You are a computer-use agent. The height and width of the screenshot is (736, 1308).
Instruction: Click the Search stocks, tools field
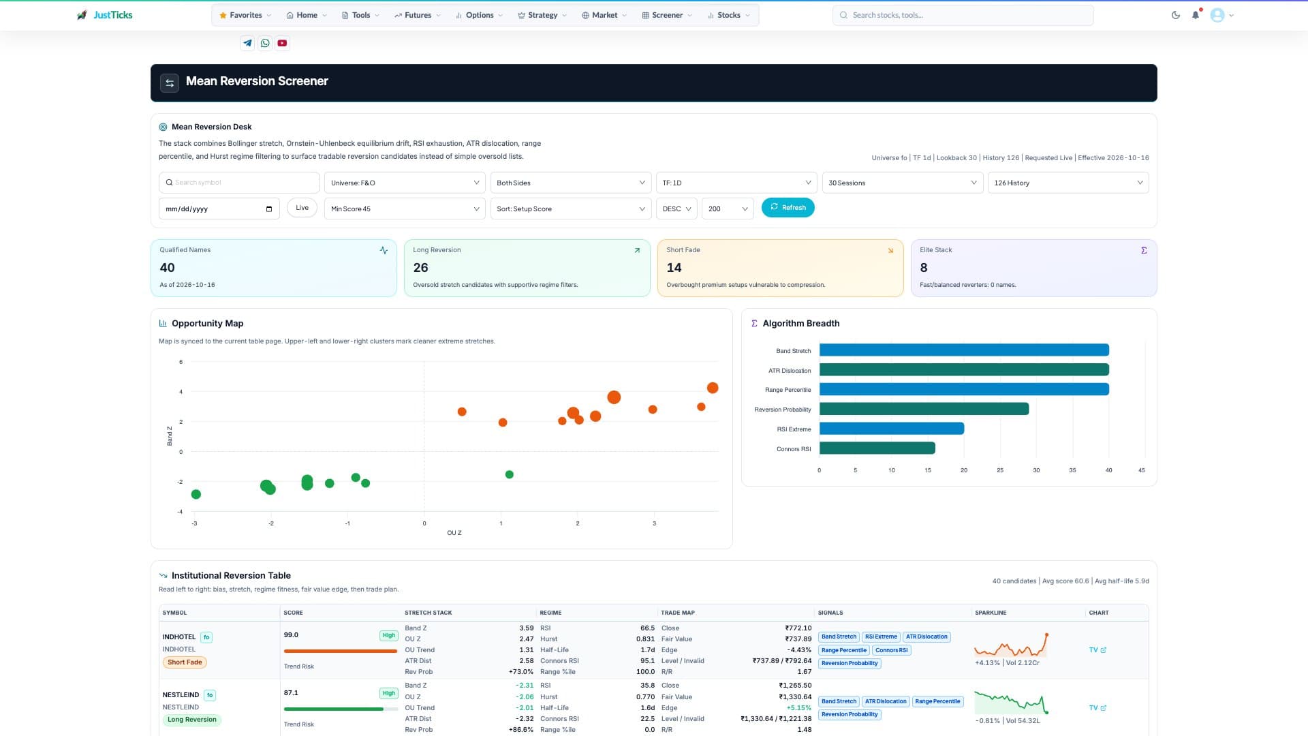click(963, 15)
